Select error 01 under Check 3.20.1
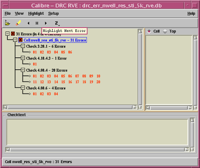 point(35,52)
